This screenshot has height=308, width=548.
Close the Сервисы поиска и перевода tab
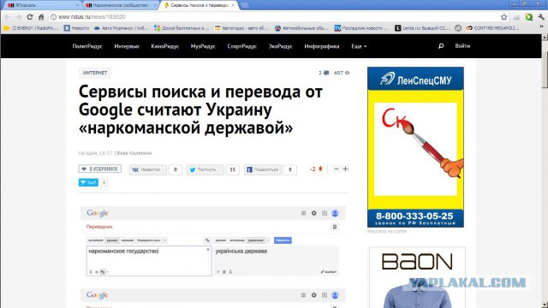[233, 5]
